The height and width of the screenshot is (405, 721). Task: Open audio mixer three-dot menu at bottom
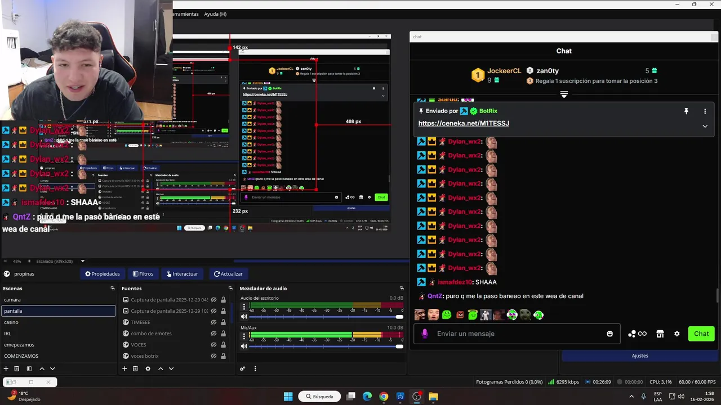click(x=255, y=368)
